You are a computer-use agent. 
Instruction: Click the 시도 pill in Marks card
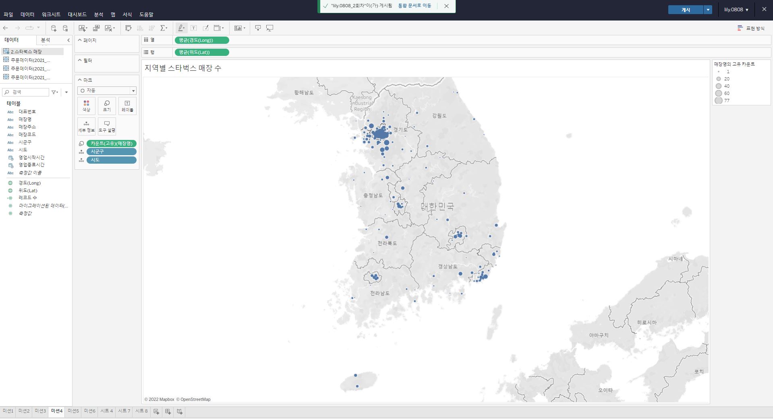112,160
